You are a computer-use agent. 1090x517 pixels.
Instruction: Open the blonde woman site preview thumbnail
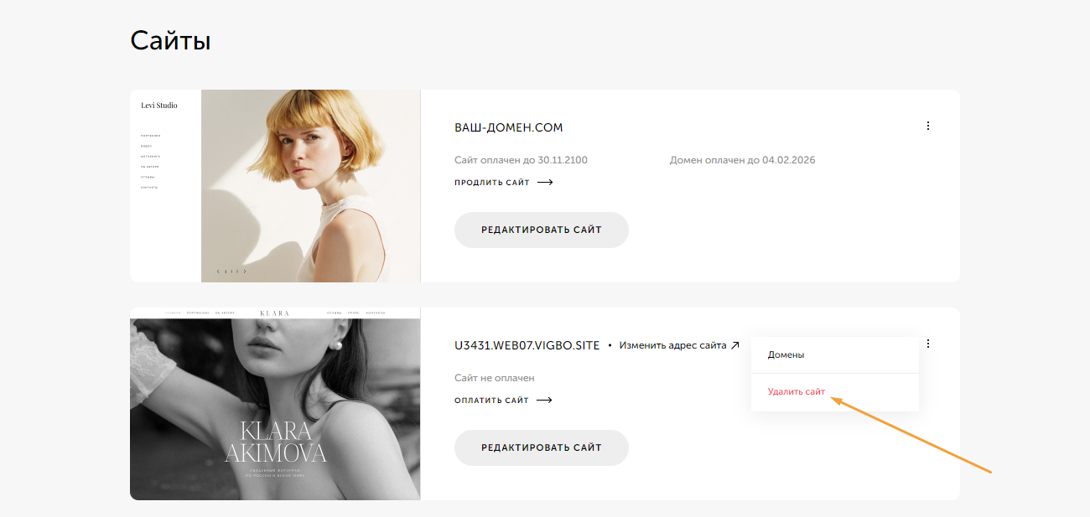(x=310, y=186)
